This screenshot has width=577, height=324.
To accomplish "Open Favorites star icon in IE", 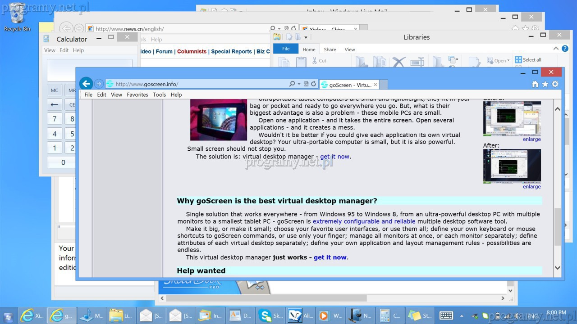I will [545, 84].
